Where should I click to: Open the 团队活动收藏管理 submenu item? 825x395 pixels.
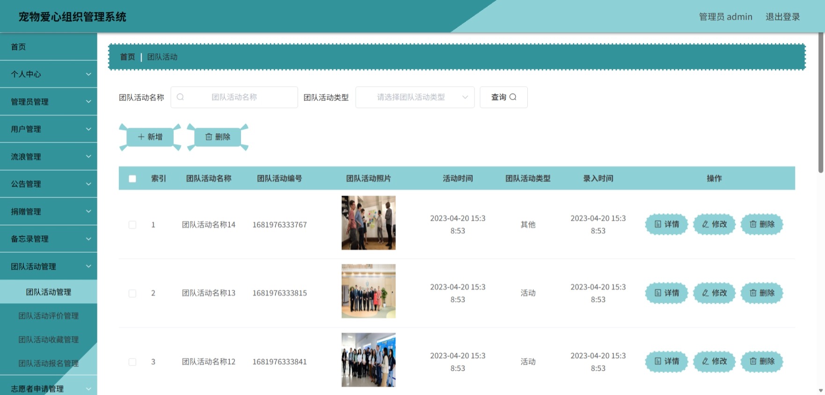click(49, 339)
